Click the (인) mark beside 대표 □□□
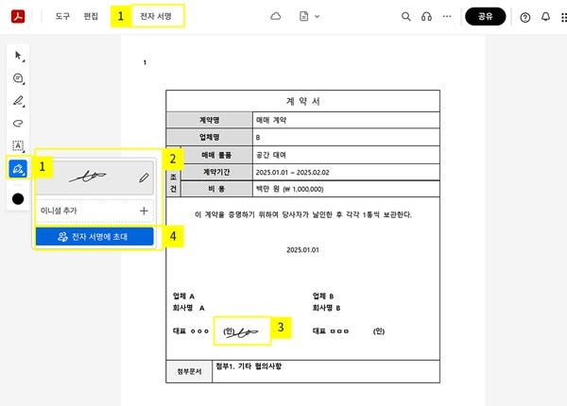This screenshot has height=406, width=567. point(379,331)
